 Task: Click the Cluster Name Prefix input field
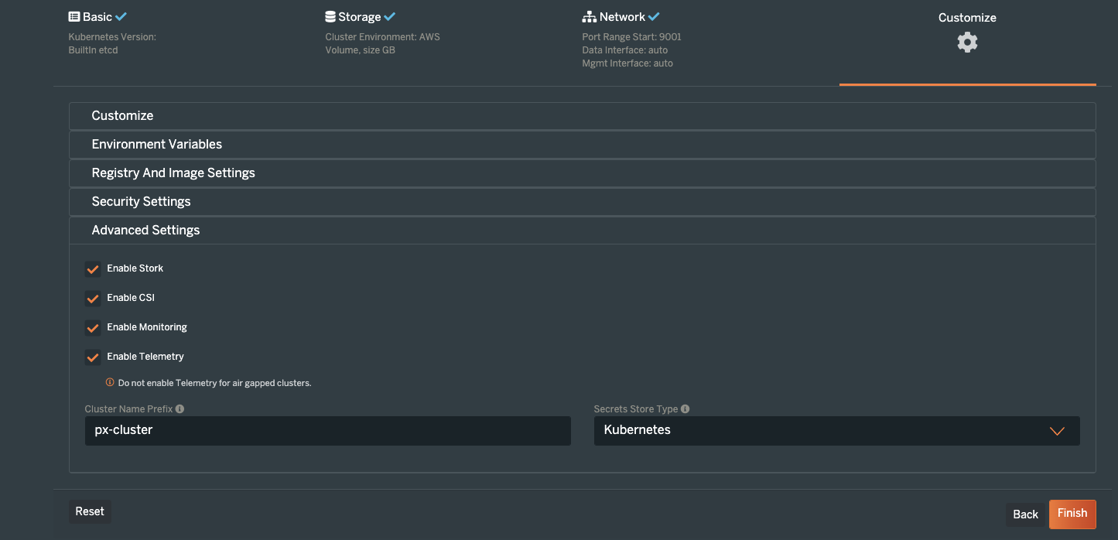327,431
